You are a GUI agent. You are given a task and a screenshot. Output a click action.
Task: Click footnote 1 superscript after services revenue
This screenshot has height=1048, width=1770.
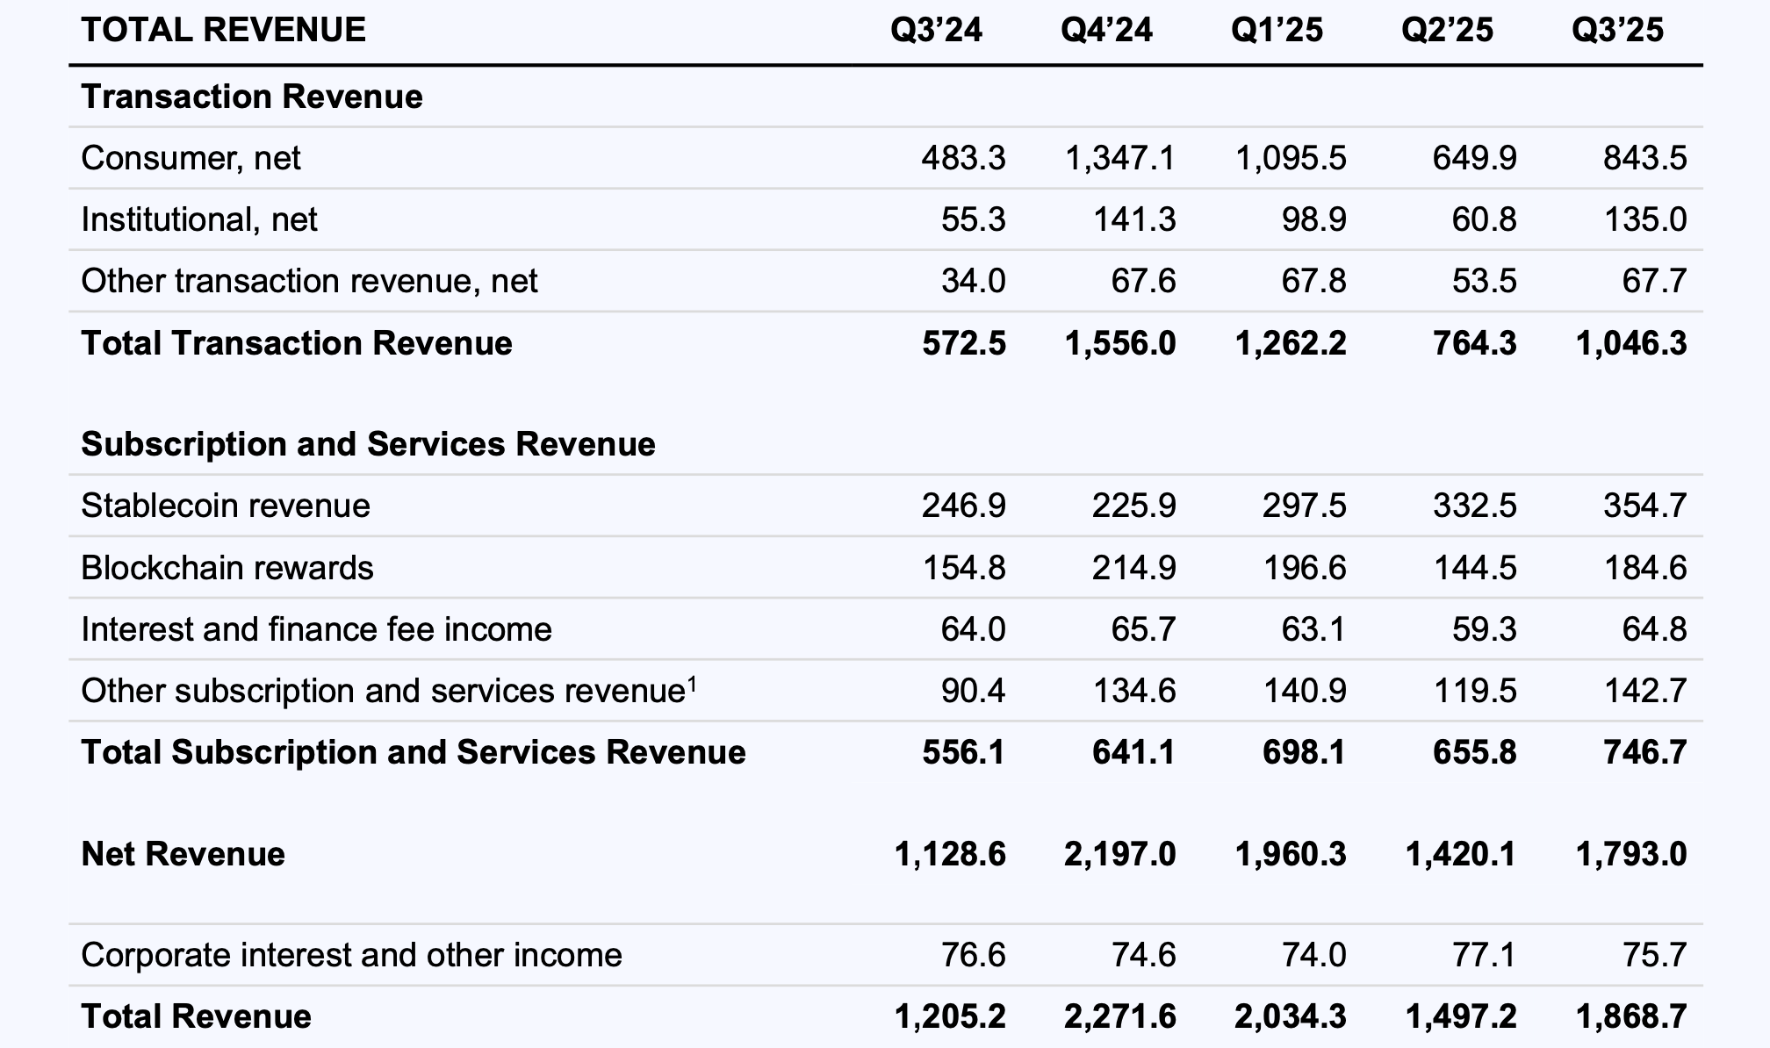(x=692, y=683)
